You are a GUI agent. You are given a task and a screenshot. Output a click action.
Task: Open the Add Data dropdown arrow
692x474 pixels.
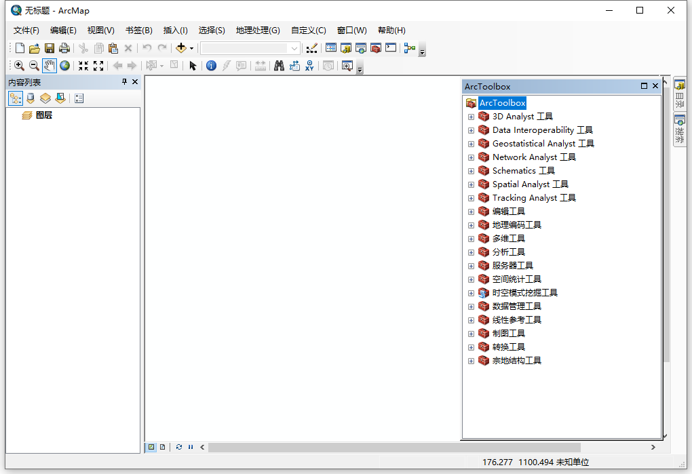pos(191,49)
